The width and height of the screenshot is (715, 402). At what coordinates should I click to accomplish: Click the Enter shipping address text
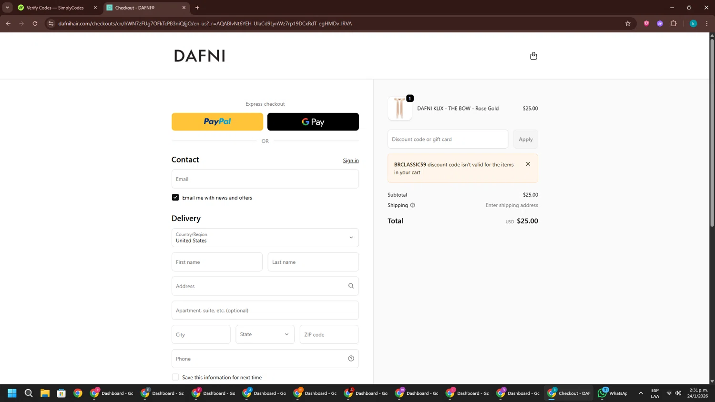click(x=511, y=205)
